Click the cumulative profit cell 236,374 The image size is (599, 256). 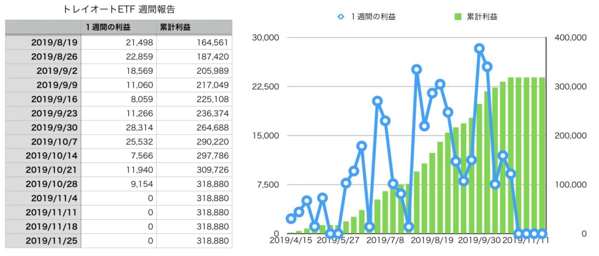click(194, 113)
